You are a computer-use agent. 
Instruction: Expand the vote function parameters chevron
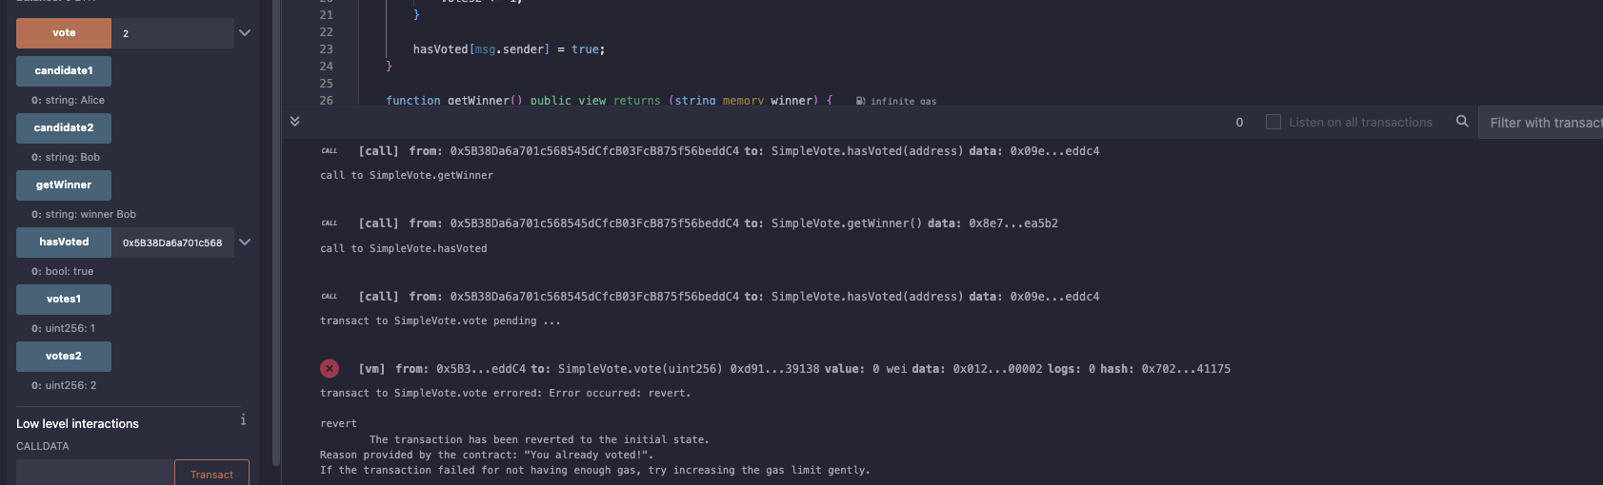pos(245,33)
